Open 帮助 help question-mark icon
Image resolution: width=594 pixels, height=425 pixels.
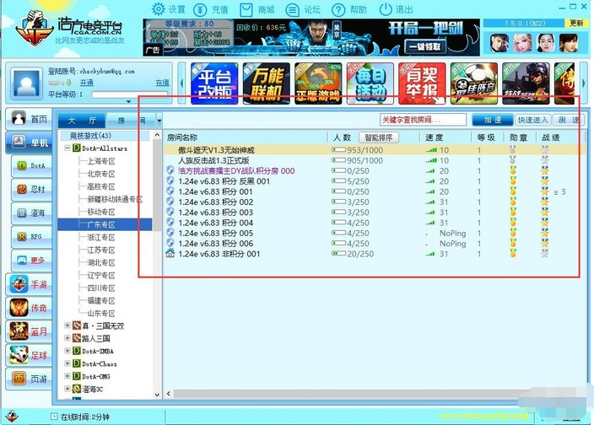point(338,9)
